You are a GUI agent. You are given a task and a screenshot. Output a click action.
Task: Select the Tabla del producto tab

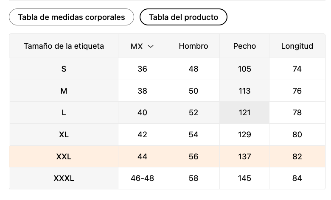[183, 17]
